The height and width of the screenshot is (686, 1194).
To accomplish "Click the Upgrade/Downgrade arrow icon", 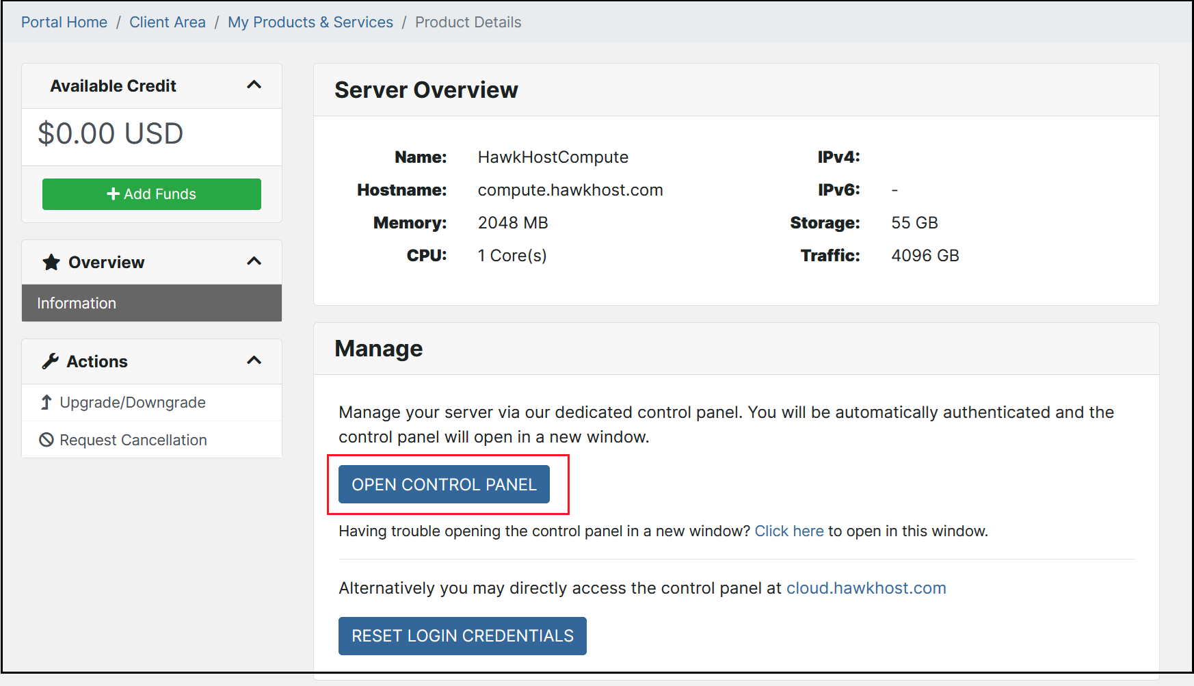I will 46,402.
